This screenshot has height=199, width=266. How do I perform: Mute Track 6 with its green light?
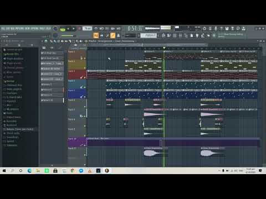pos(85,107)
